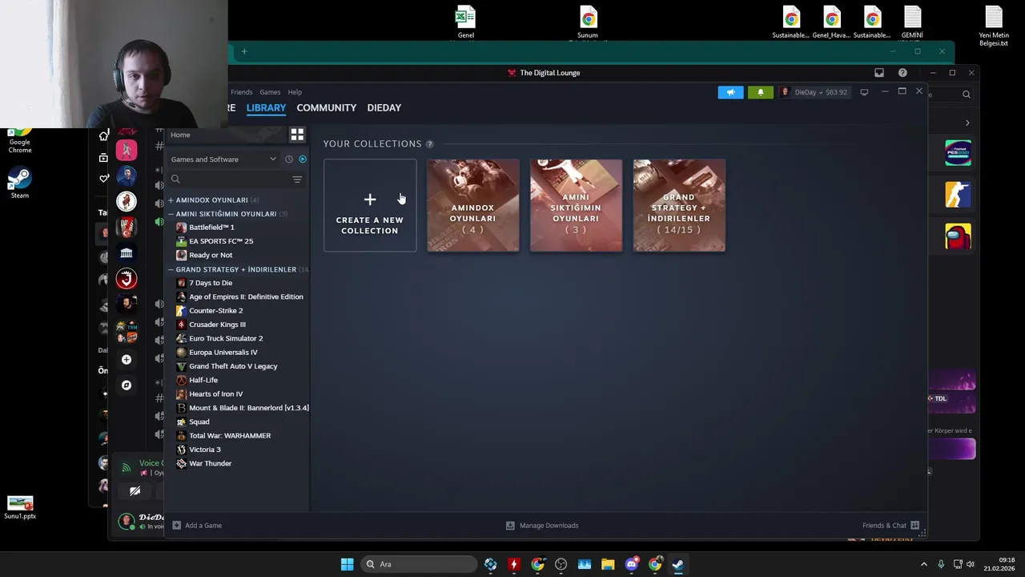Open the AMINDOX OYUNLARI collection tile
Viewport: 1025px width, 577px height.
(x=472, y=205)
